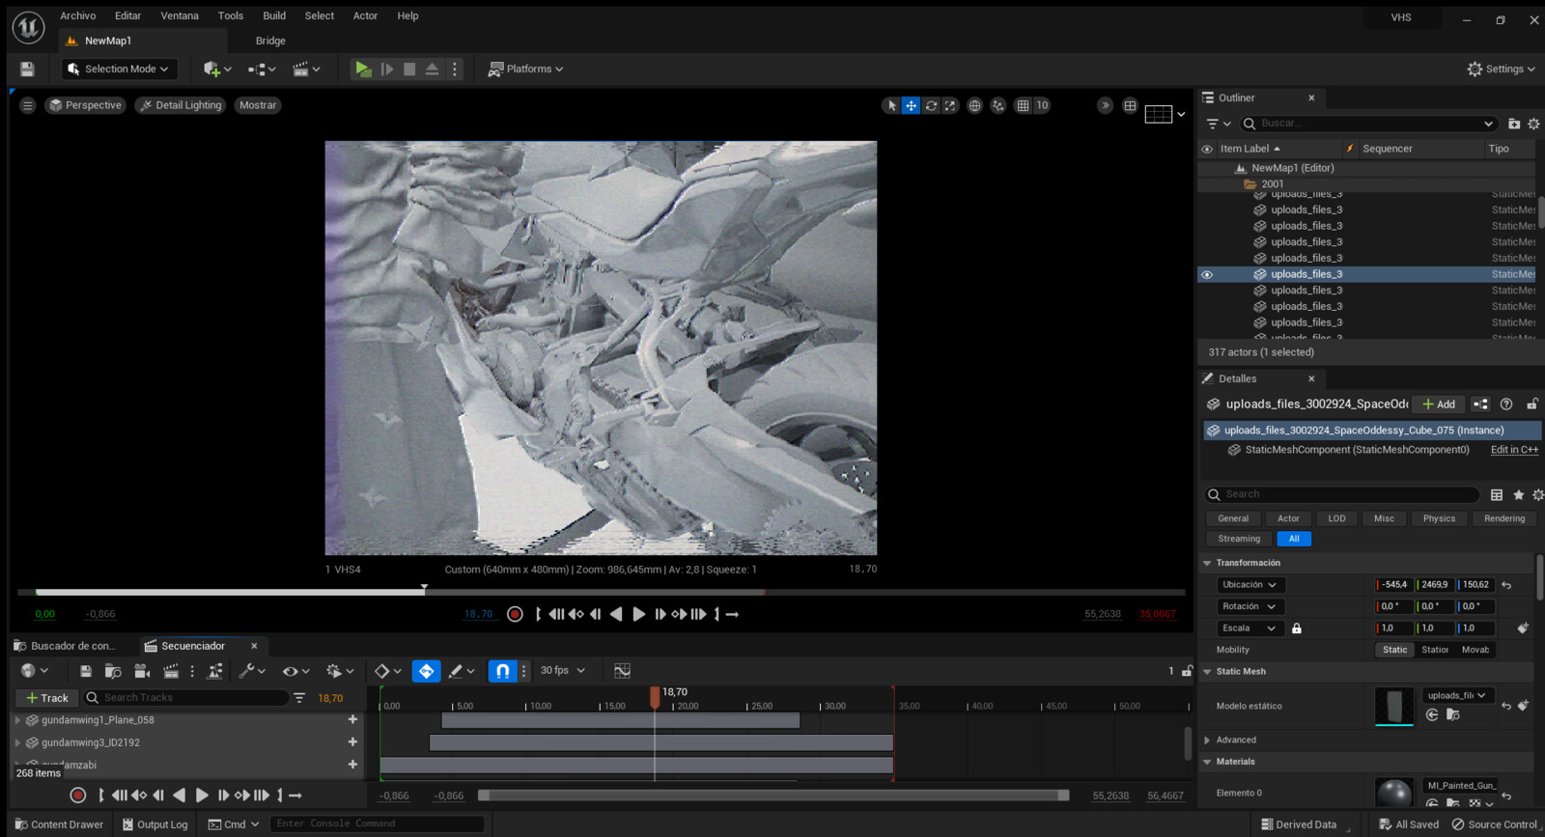Screen dimensions: 1545x837
Task: Open the Output Log
Action: coord(154,824)
